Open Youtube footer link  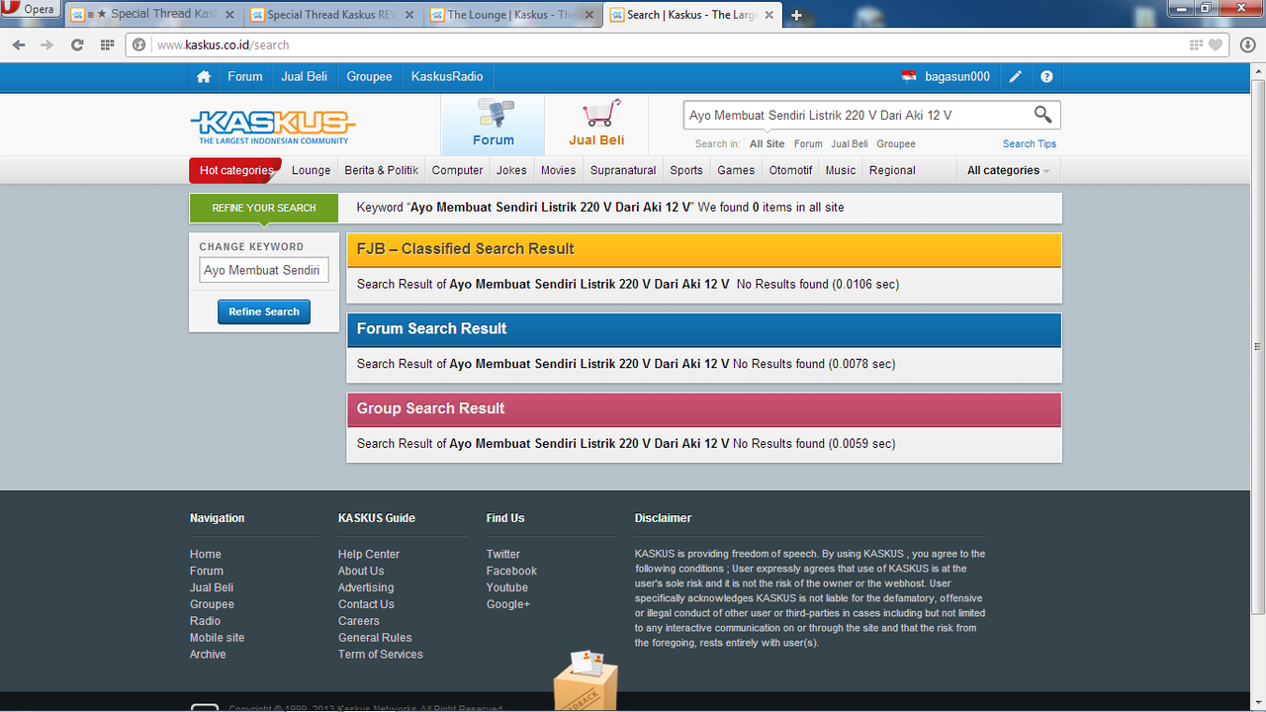(x=507, y=588)
